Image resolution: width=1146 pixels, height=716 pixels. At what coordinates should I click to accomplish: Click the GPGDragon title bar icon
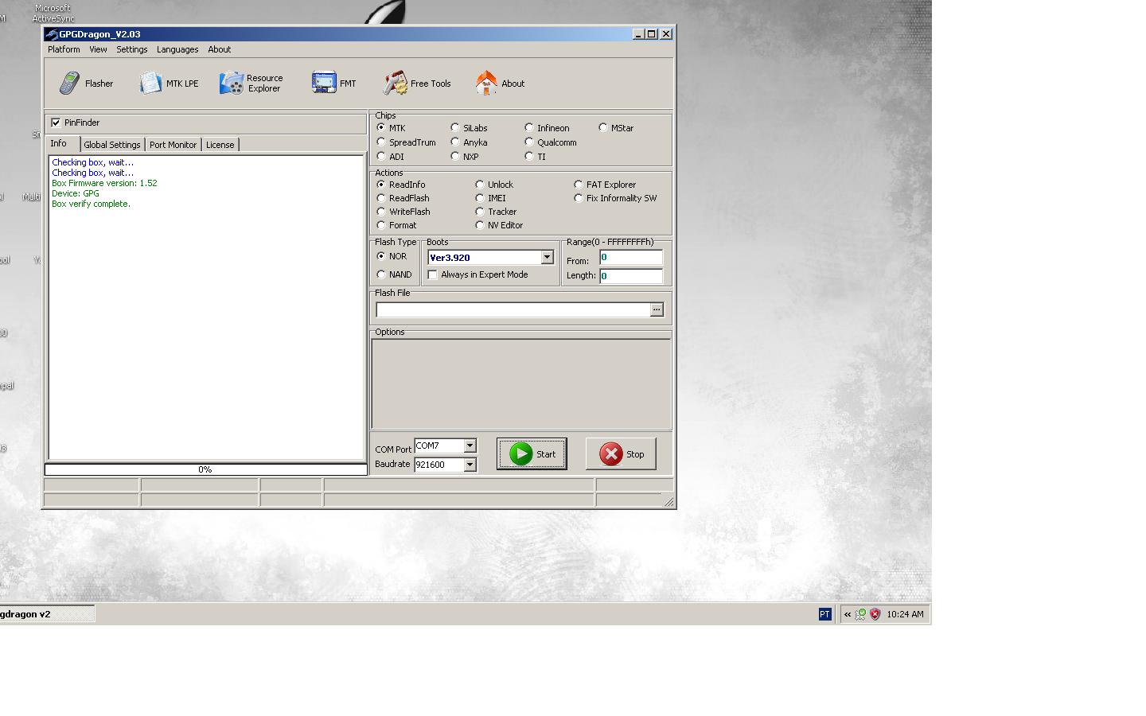click(52, 34)
